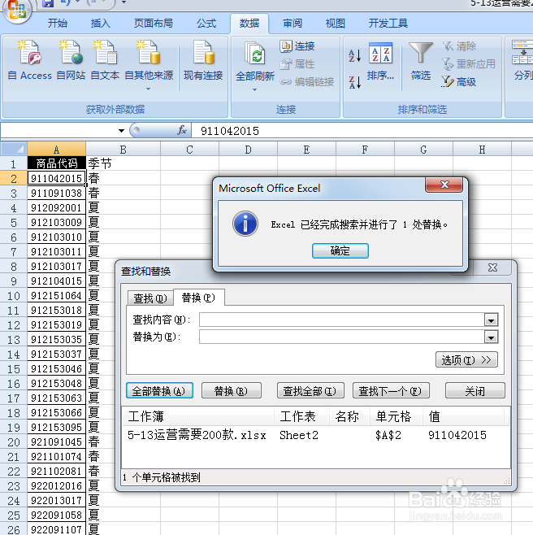
Task: Select column B header
Action: (123, 149)
